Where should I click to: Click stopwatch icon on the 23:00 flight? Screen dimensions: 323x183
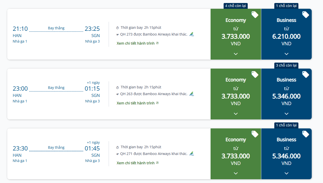(117, 87)
